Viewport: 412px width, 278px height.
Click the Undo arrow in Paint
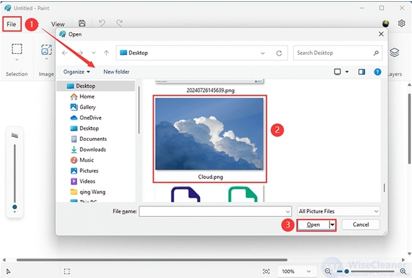(x=102, y=23)
